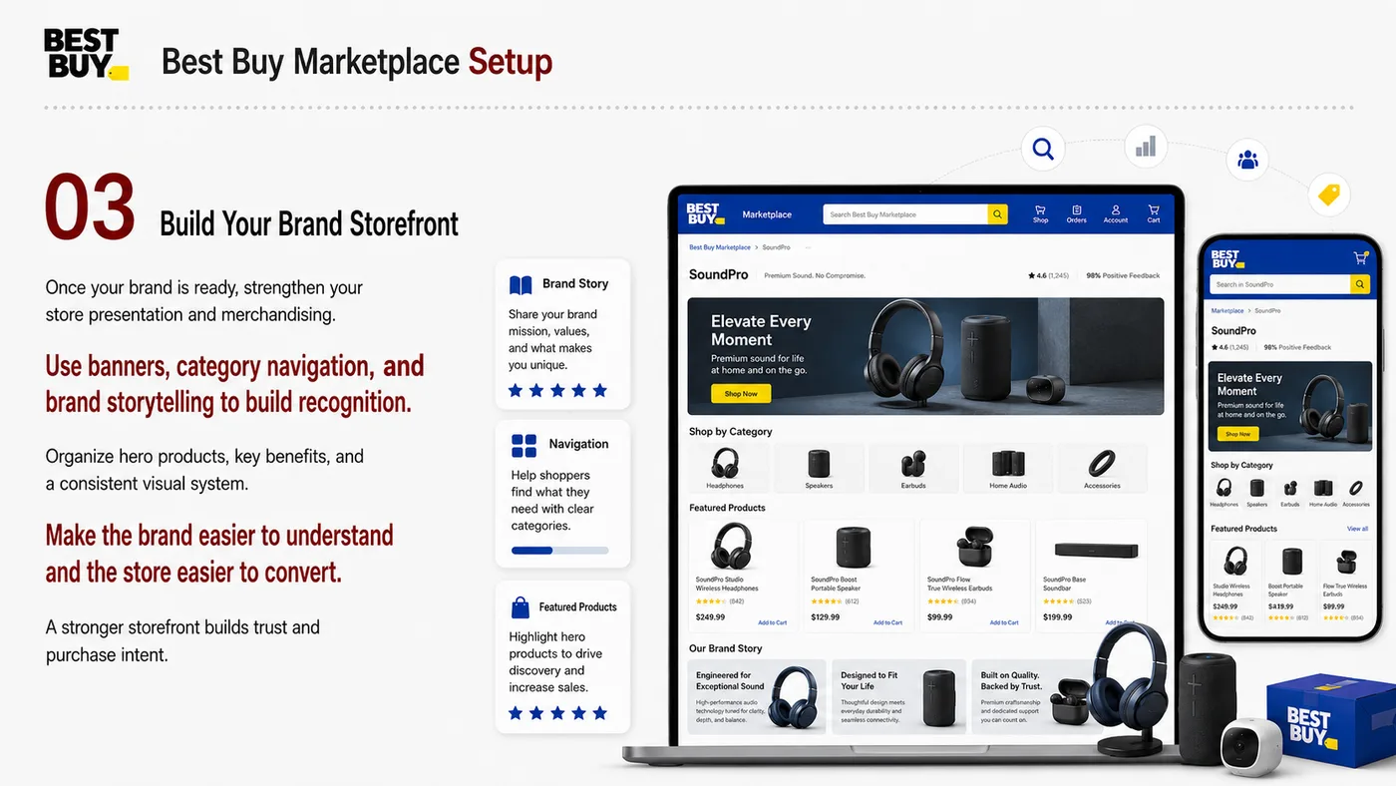Open the Headphones category tile on laptop
1396x786 pixels.
pyautogui.click(x=727, y=468)
